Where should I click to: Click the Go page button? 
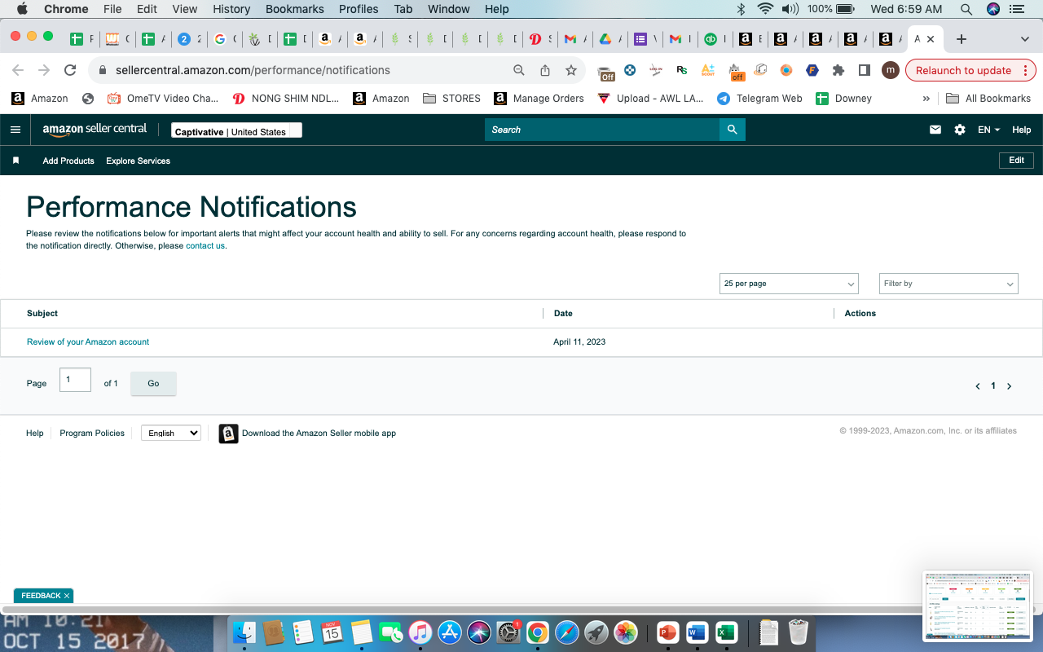pyautogui.click(x=153, y=384)
